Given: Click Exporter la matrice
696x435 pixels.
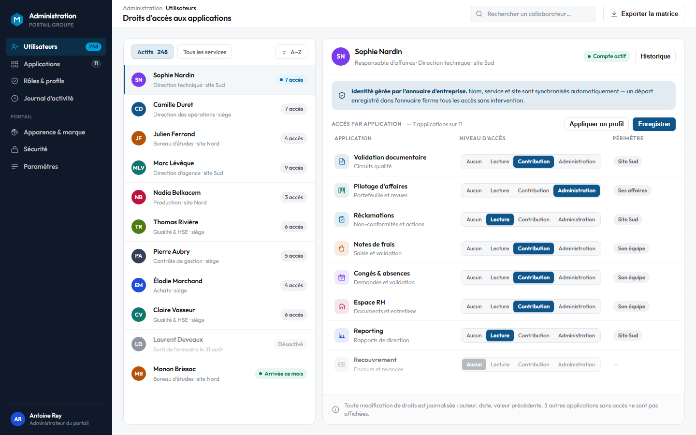Looking at the screenshot, I should coord(644,14).
